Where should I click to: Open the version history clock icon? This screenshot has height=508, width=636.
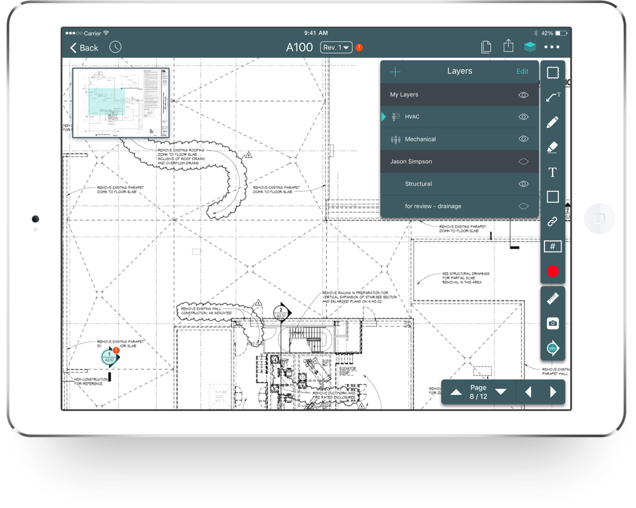coord(115,47)
